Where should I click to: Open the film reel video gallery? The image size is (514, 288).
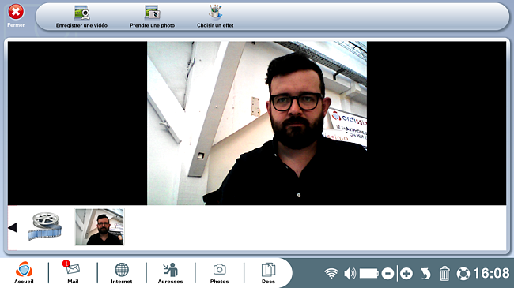click(44, 226)
